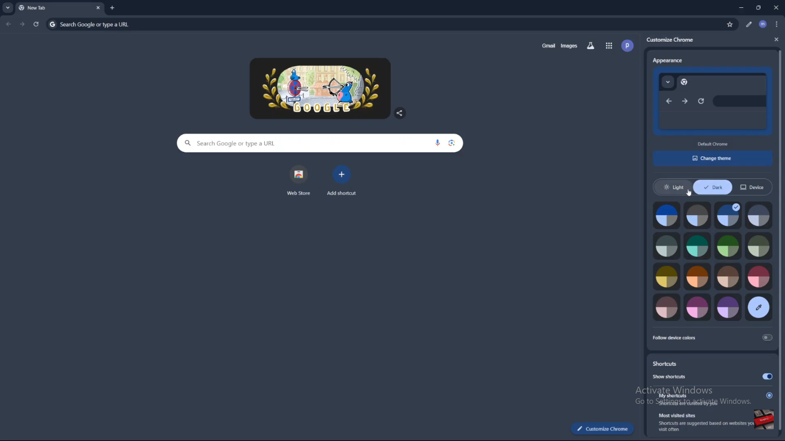The height and width of the screenshot is (441, 785).
Task: Choose the yellow color swatch
Action: (x=666, y=276)
